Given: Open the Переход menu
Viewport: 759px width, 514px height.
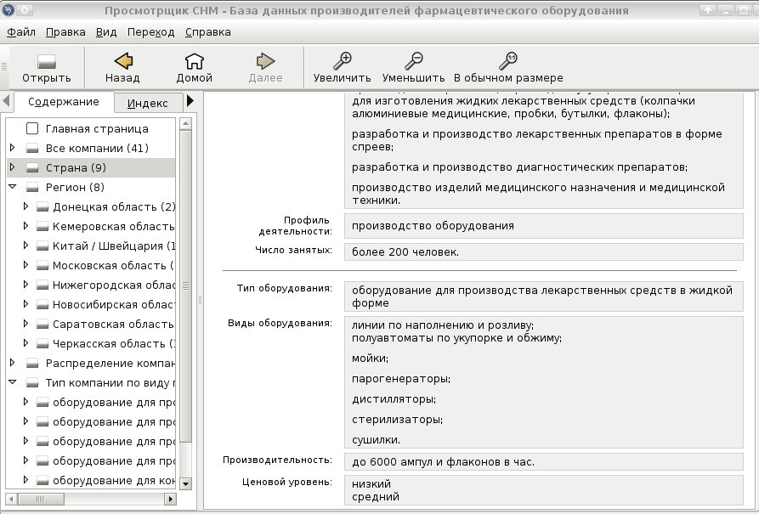Looking at the screenshot, I should 150,32.
